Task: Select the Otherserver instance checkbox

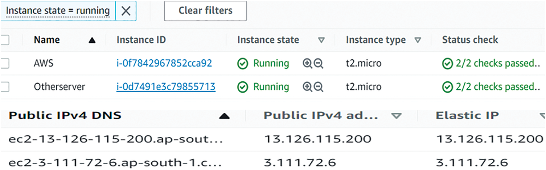Action: pos(4,87)
